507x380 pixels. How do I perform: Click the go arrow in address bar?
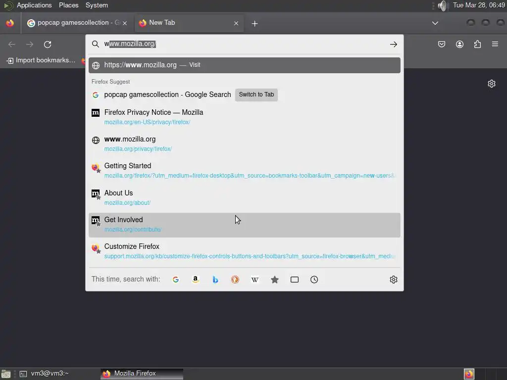[394, 44]
